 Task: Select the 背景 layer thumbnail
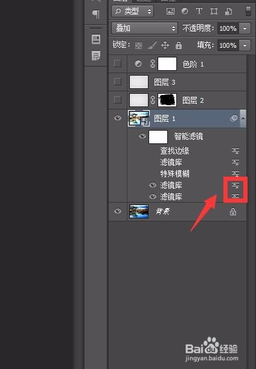click(139, 211)
